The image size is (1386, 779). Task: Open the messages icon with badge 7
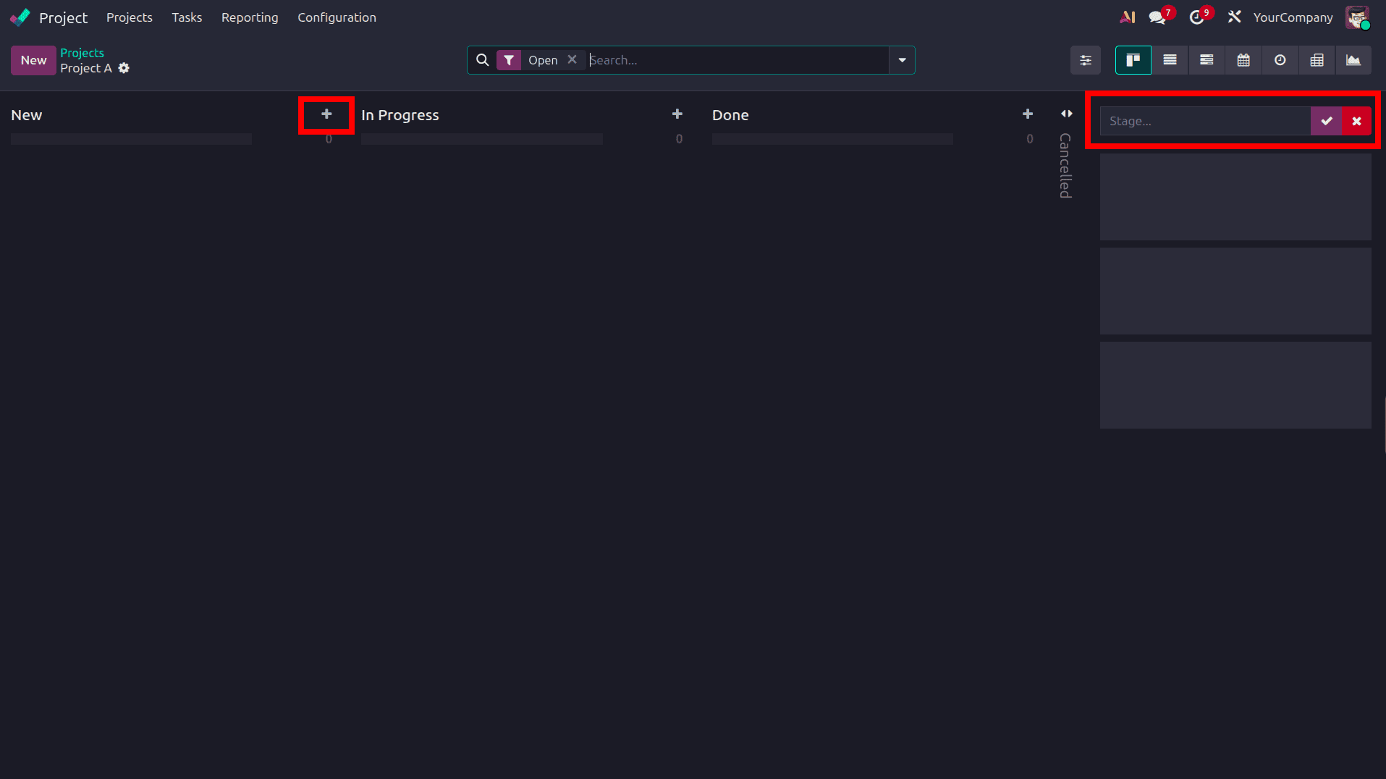[1158, 17]
